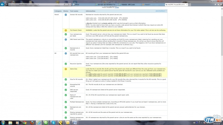
Task: Open LINE from the taskbar
Action: [46, 123]
